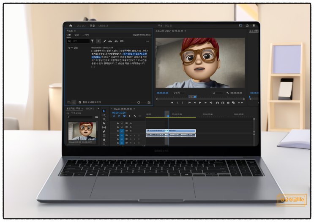Open the playback resolution 1/2 dropdown
The height and width of the screenshot is (222, 314).
click(218, 93)
